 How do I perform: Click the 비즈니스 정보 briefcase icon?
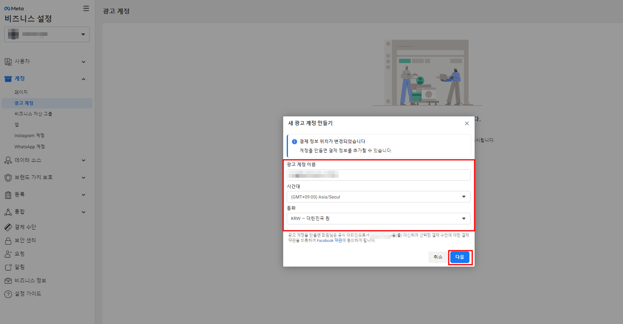(8, 281)
